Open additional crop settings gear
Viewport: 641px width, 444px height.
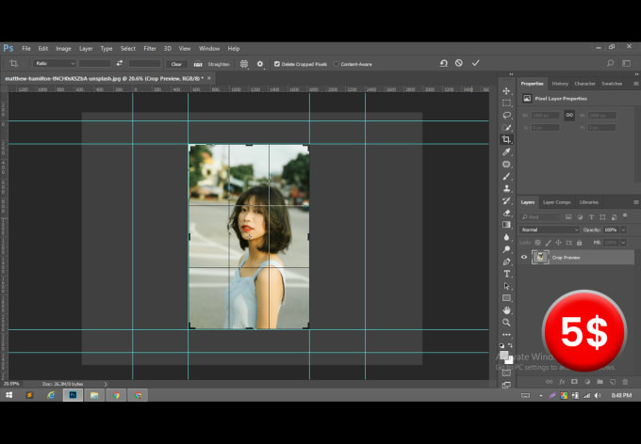pyautogui.click(x=260, y=64)
